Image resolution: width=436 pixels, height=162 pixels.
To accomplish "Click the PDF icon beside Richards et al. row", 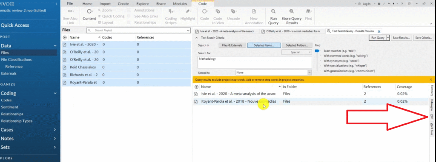I will pos(65,75).
